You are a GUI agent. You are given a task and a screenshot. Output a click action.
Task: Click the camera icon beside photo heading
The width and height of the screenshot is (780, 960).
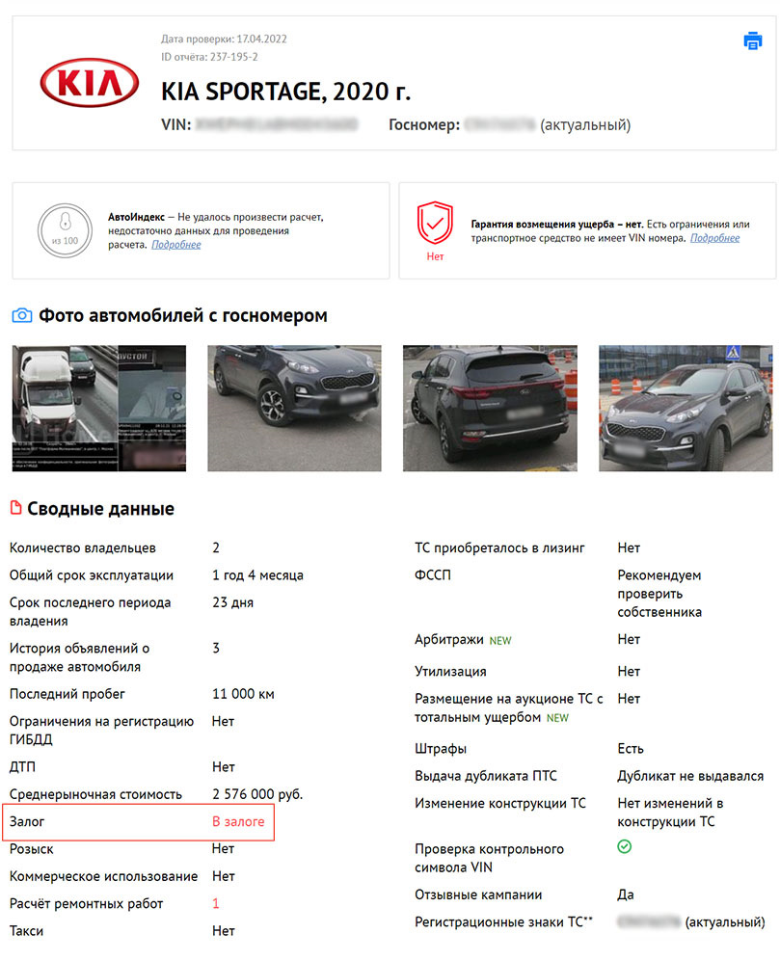22,316
